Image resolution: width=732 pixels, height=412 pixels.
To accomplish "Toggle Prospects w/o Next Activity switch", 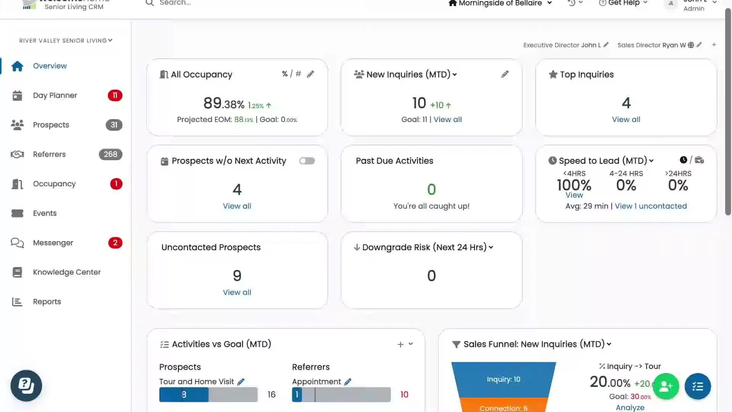I will pyautogui.click(x=307, y=161).
